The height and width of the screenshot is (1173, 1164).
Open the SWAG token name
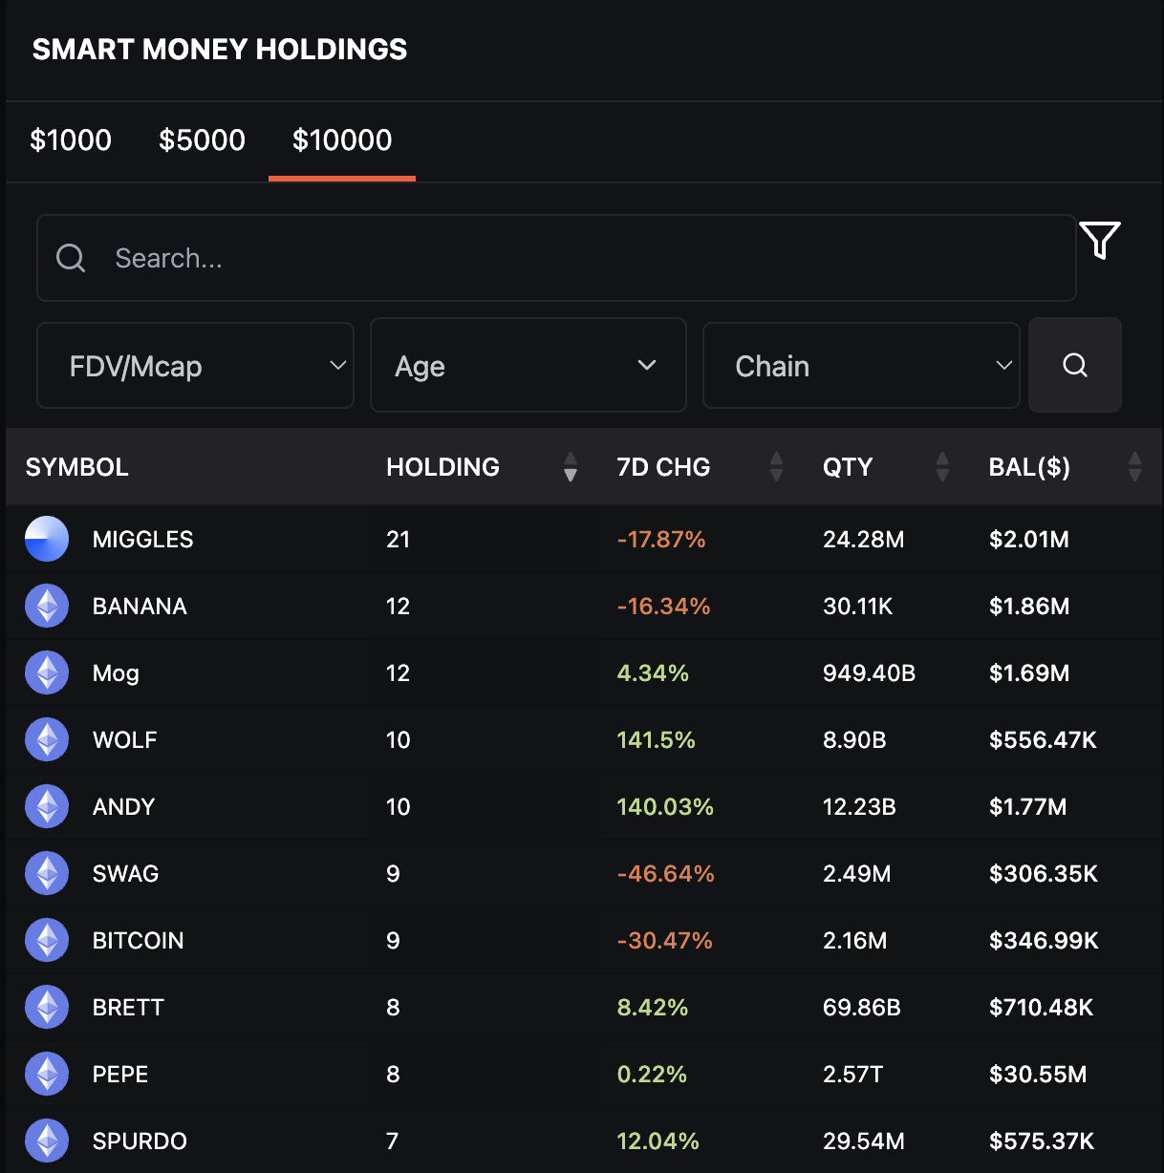coord(125,874)
